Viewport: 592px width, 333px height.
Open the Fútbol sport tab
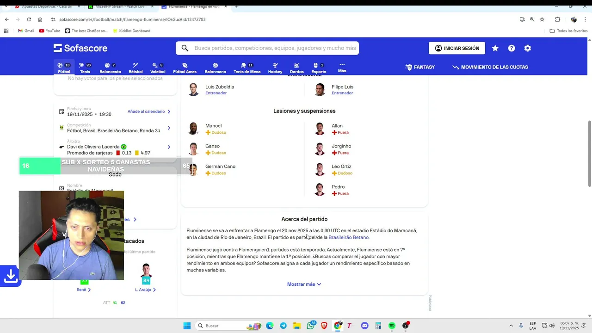point(64,68)
